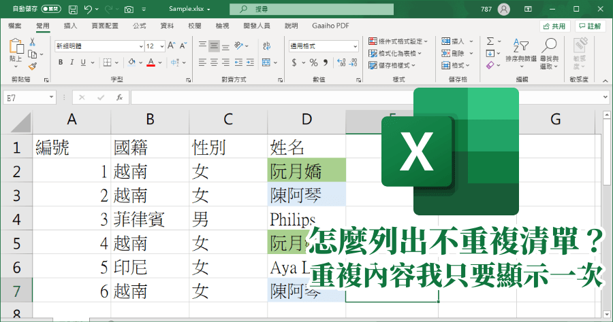The width and height of the screenshot is (613, 322).
Task: Click the red Font Color button
Action: (151, 62)
